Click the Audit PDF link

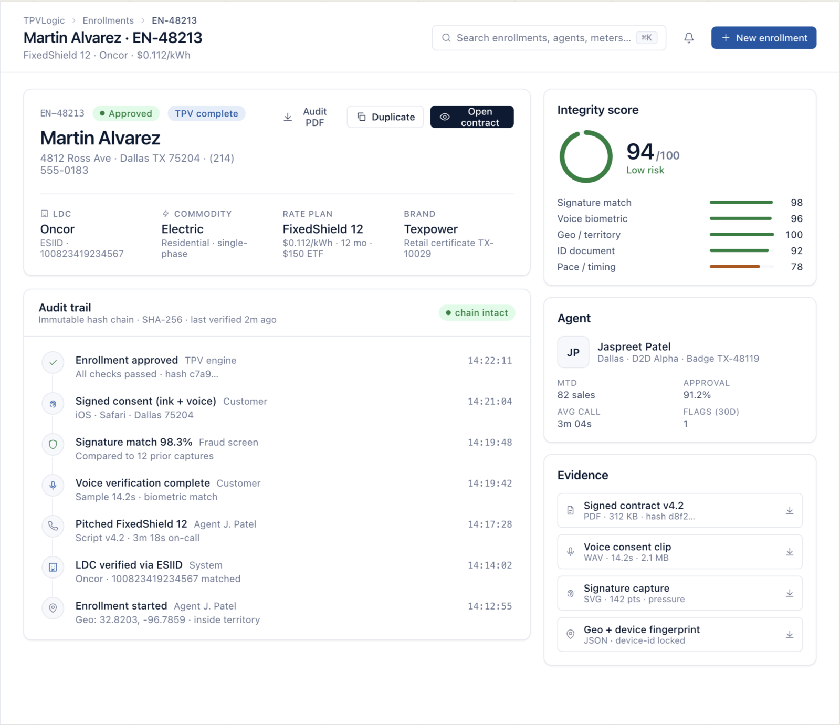[305, 117]
